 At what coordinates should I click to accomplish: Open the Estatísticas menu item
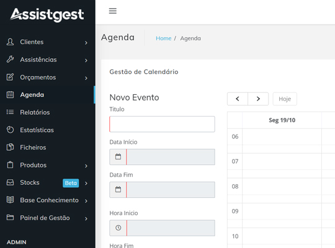[47, 130]
